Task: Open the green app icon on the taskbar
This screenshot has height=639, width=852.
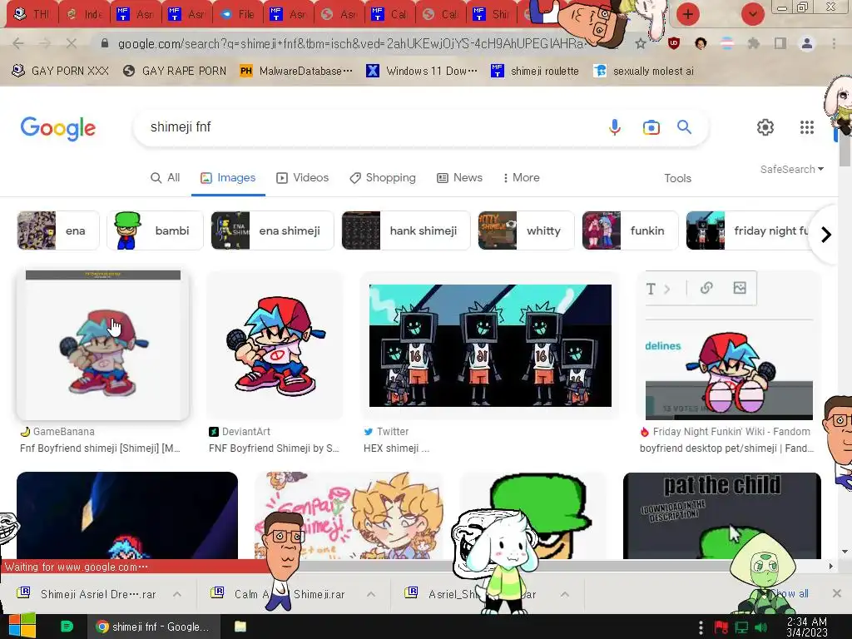Action: coord(67,627)
